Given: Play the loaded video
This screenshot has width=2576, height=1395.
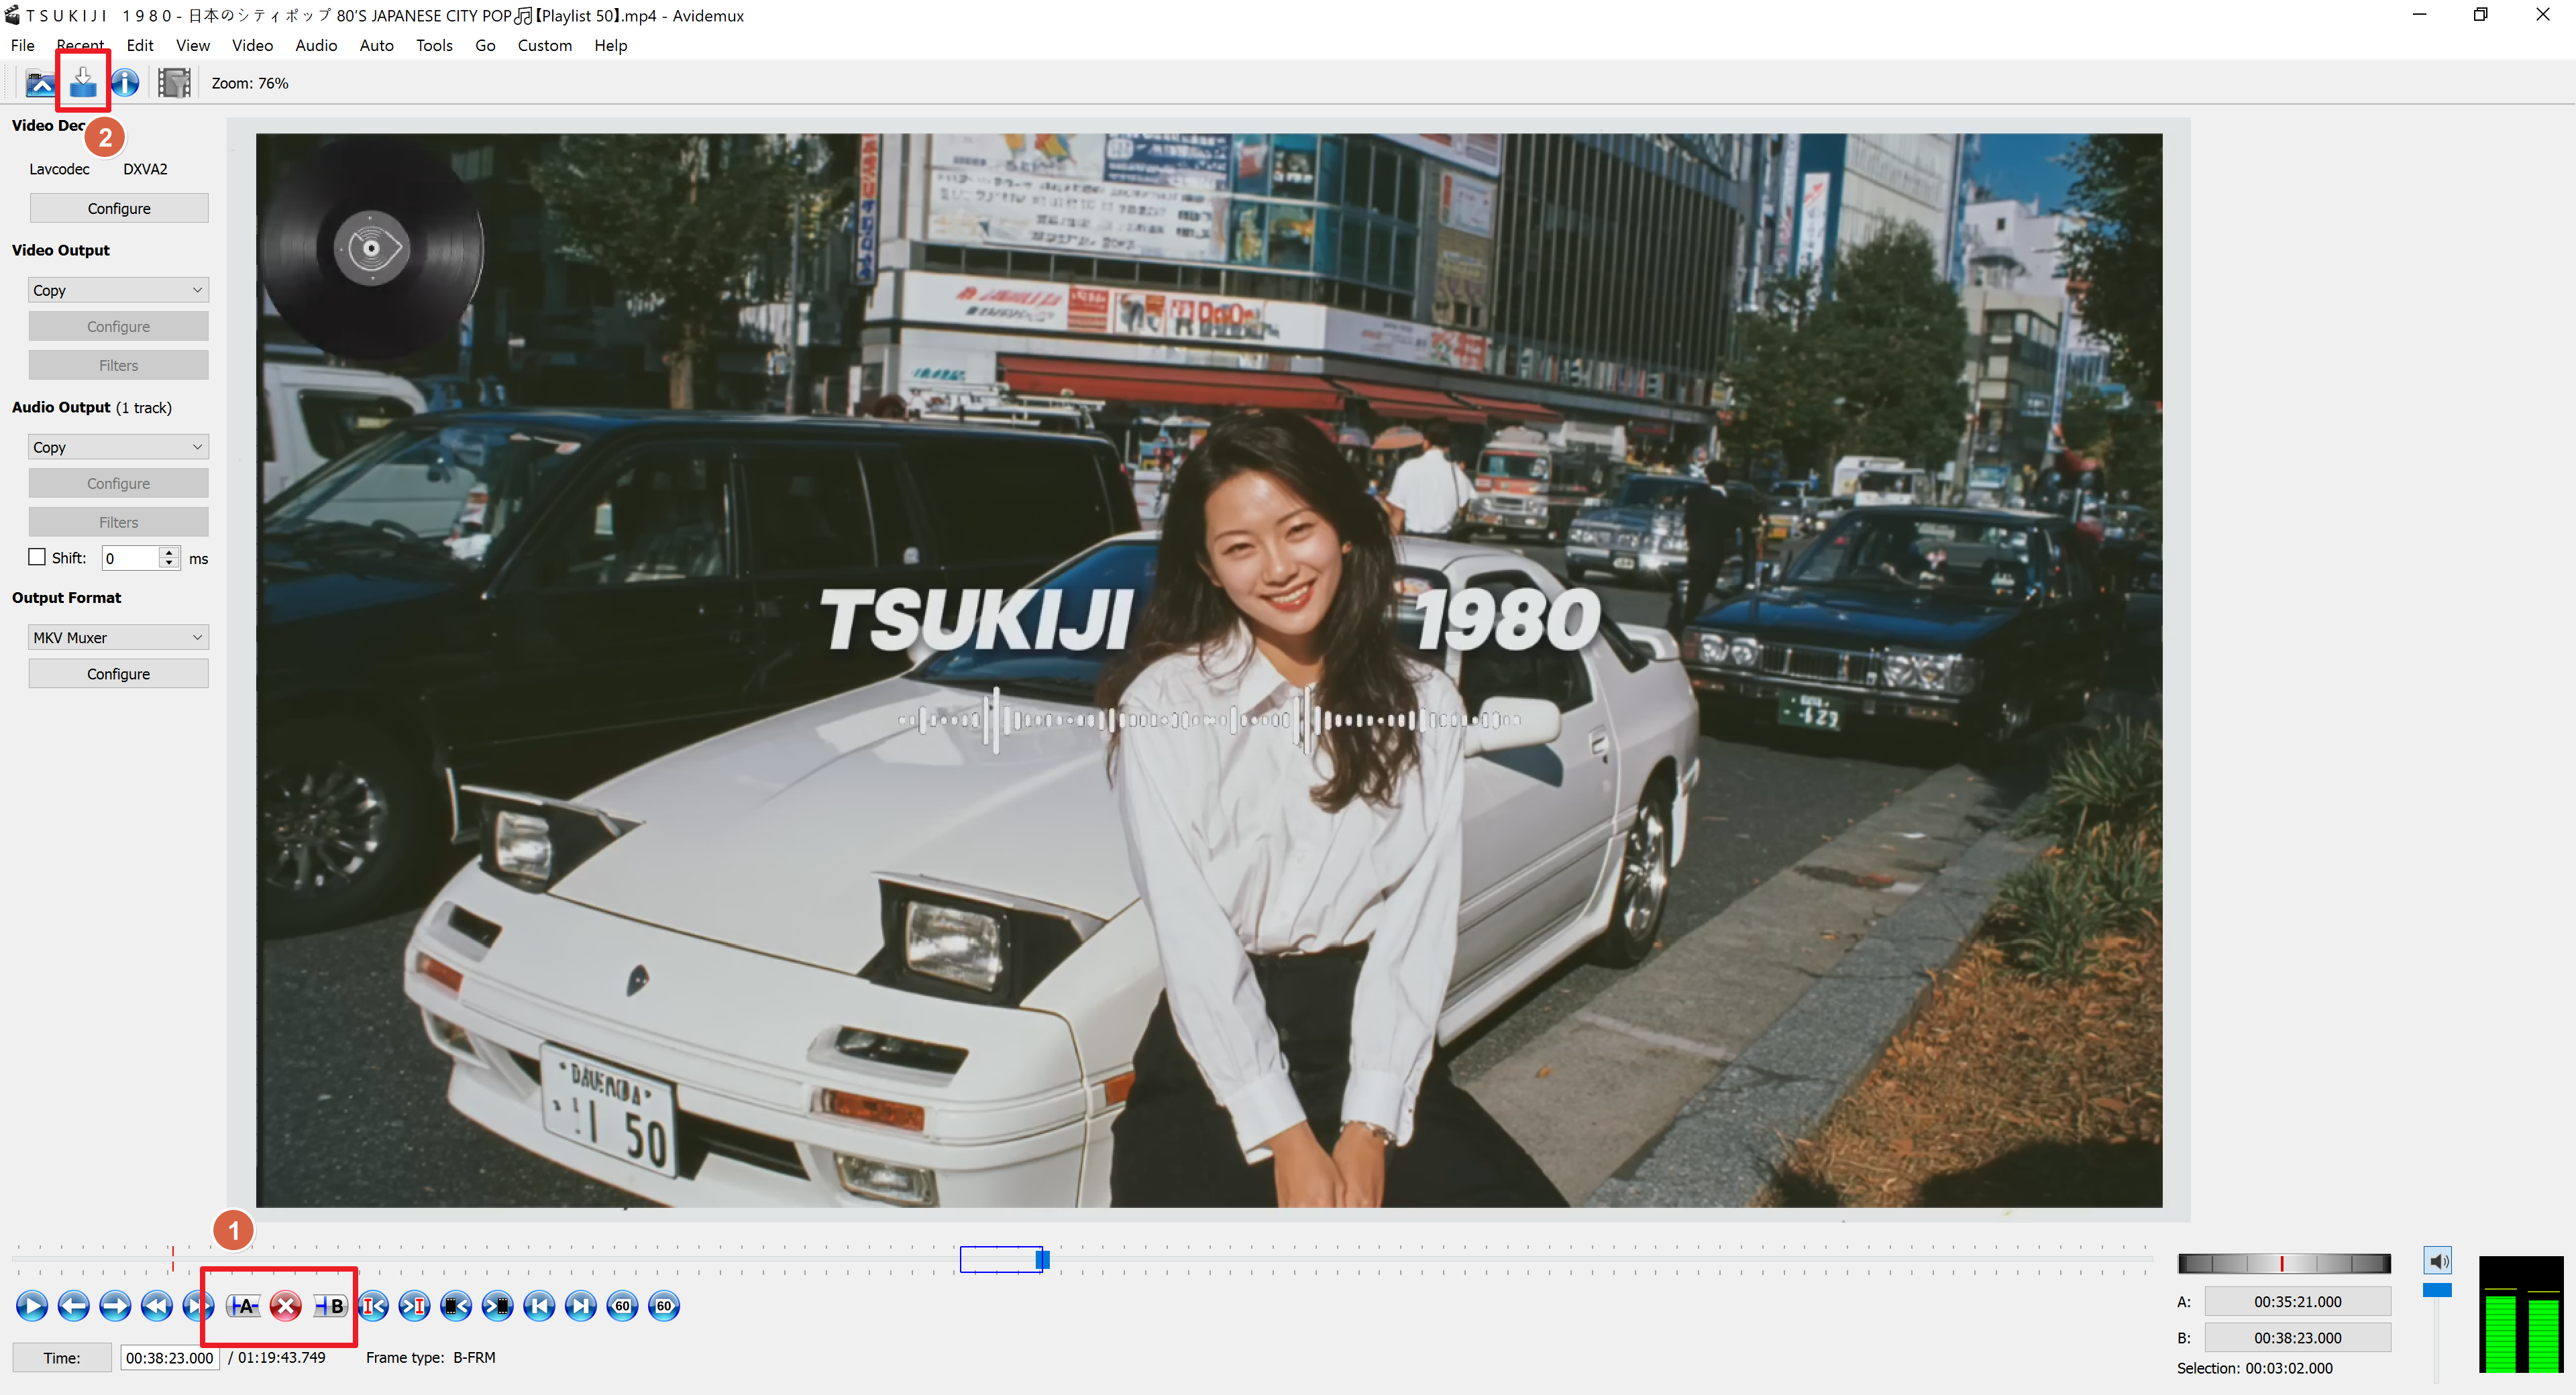Looking at the screenshot, I should point(31,1305).
